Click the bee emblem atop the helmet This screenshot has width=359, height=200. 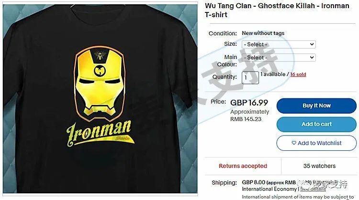coord(100,55)
